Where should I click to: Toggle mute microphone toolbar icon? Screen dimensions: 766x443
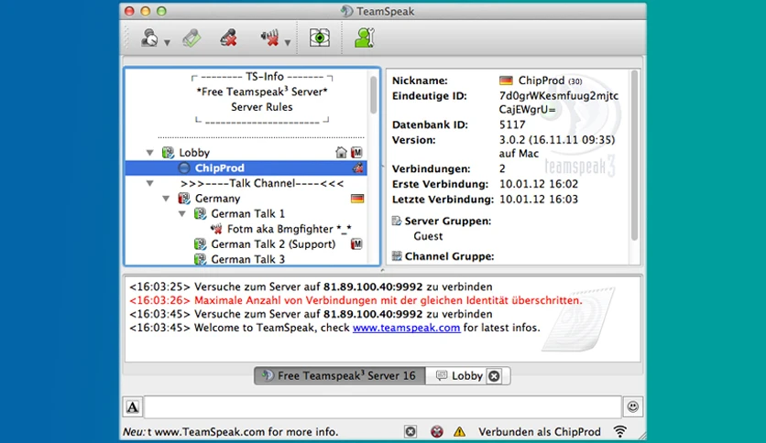point(228,38)
